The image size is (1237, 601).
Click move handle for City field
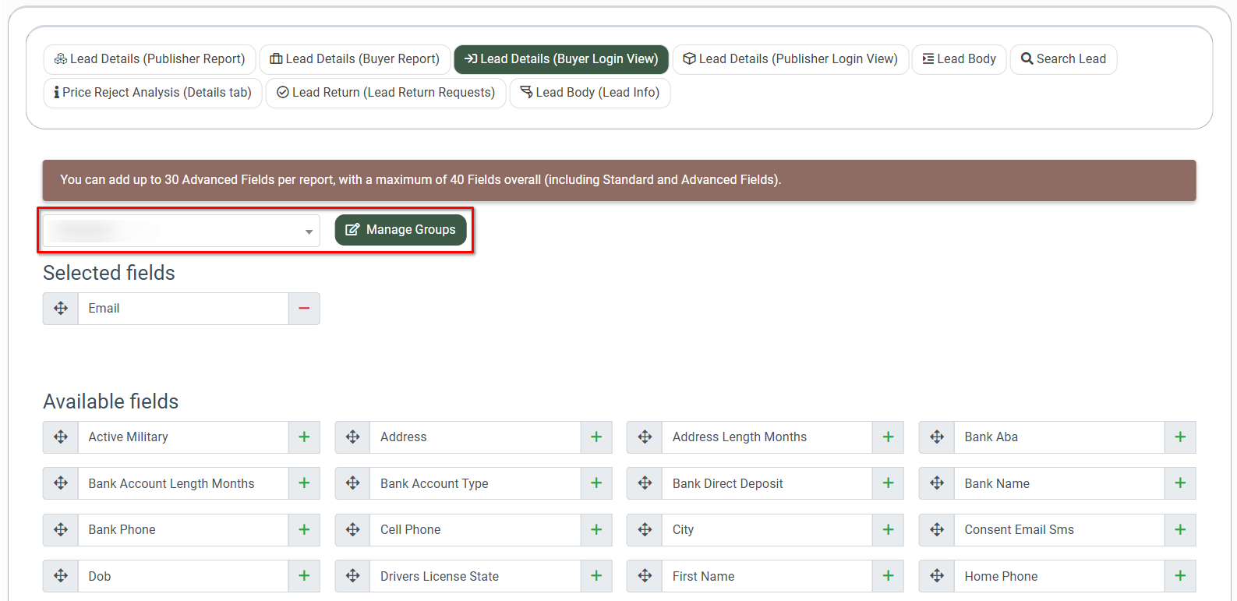645,530
